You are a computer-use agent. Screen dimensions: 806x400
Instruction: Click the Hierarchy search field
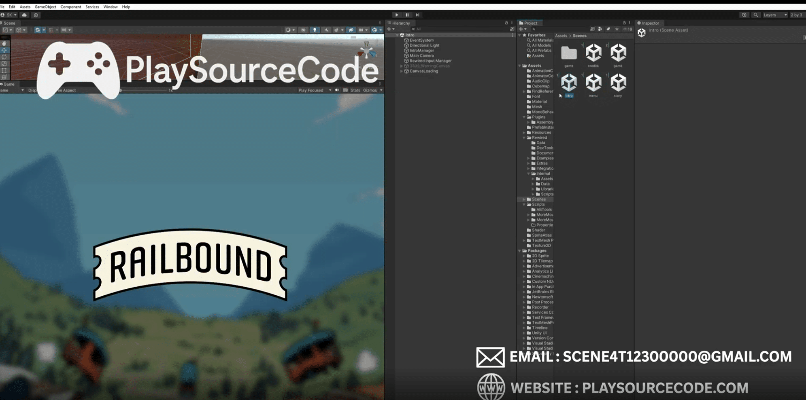click(x=459, y=29)
